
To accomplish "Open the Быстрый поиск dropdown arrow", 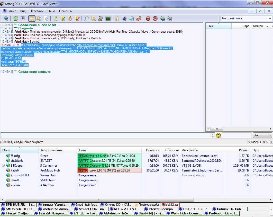I will click(270, 18).
